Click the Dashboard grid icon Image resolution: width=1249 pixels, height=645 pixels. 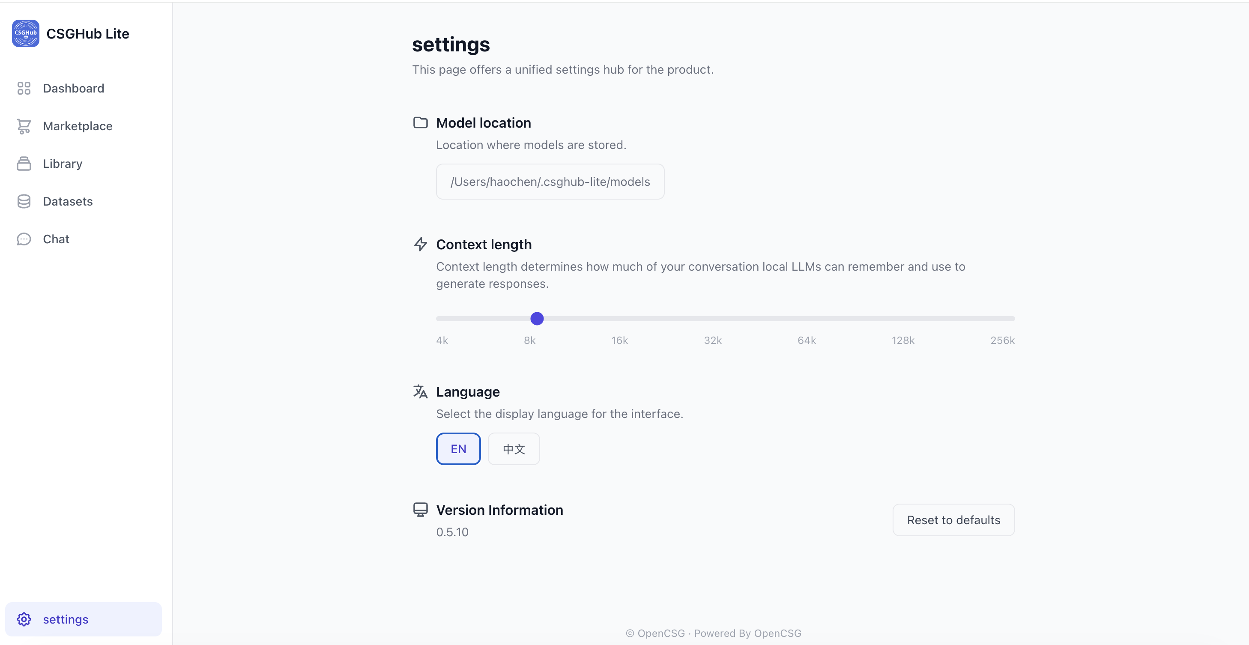click(24, 88)
